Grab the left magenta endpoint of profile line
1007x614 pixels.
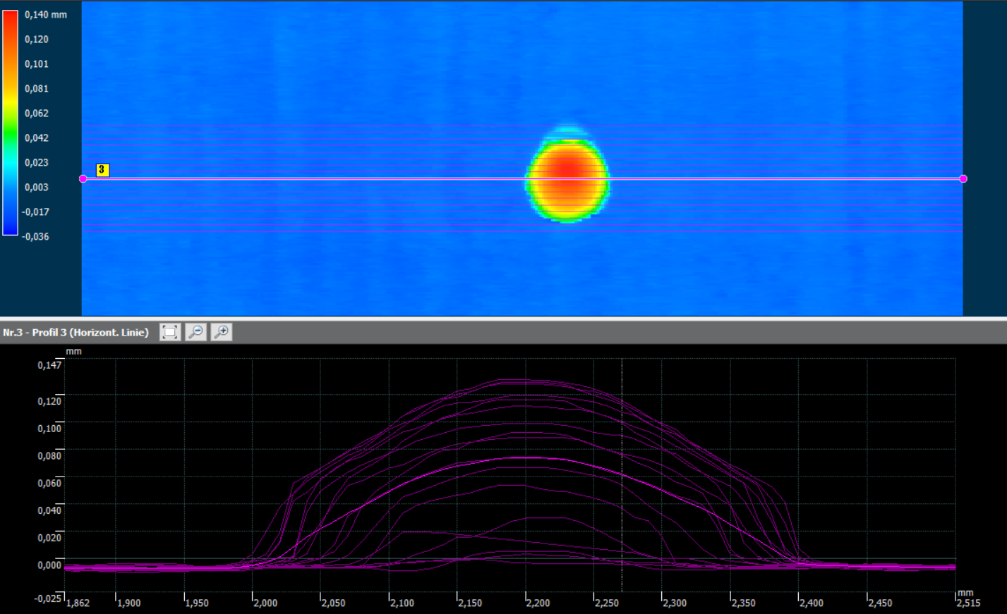pyautogui.click(x=83, y=179)
